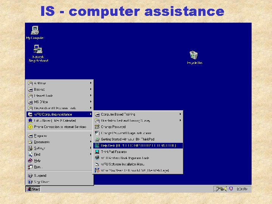
Task: Open the Recycle Bin icon
Action: coord(194,57)
